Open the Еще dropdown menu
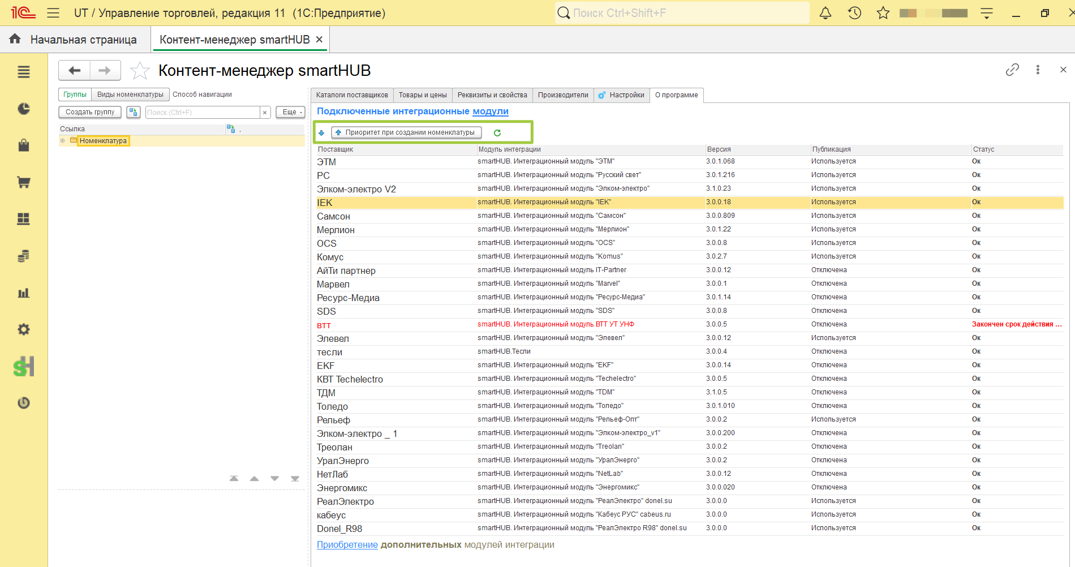This screenshot has width=1075, height=567. [x=291, y=112]
